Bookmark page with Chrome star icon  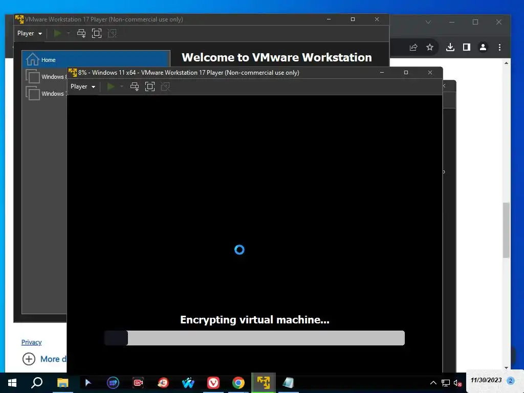click(x=430, y=47)
